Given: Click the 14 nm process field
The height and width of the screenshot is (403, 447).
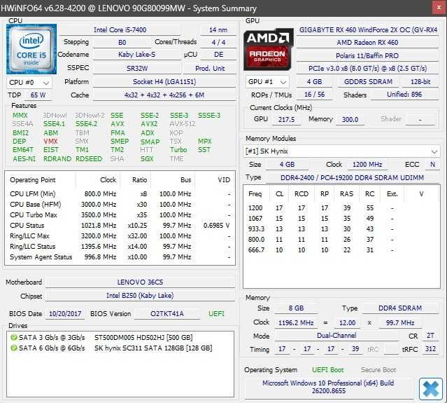Looking at the screenshot, I should pos(218,30).
